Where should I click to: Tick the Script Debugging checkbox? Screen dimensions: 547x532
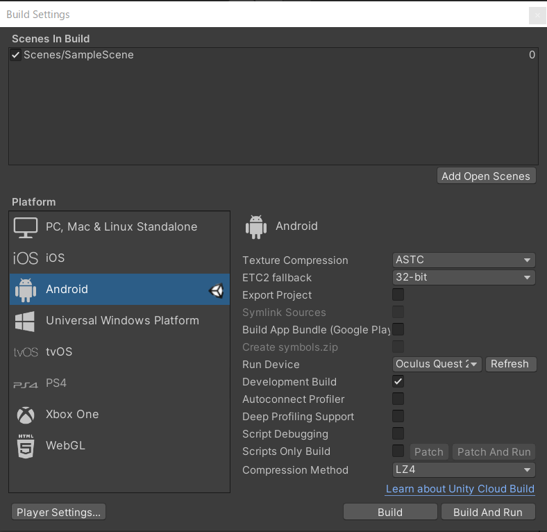tap(398, 433)
